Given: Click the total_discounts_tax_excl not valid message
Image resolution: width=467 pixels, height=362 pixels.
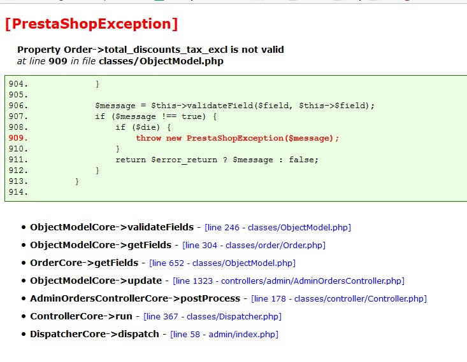Looking at the screenshot, I should [x=150, y=50].
